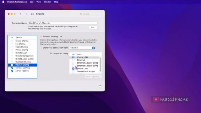This screenshot has height=113, width=201.
Task: Enable the Screen Sharing checkbox
Action: (12, 41)
